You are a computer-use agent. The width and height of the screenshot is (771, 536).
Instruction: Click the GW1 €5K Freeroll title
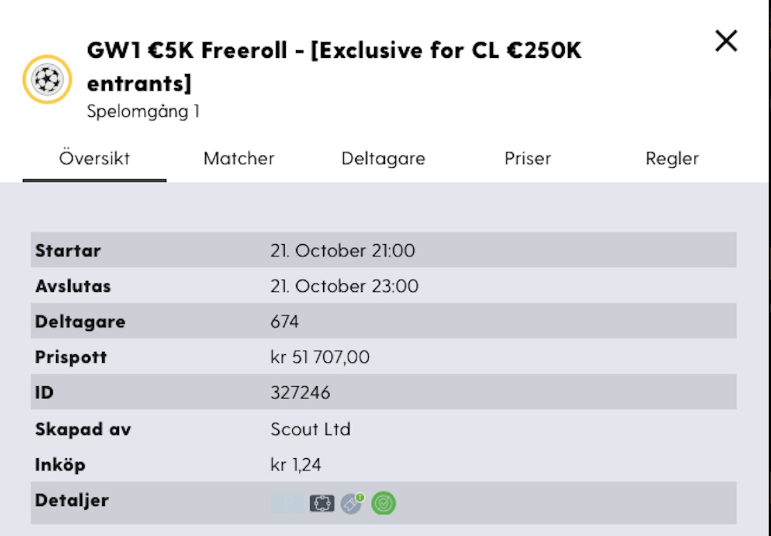[x=334, y=66]
